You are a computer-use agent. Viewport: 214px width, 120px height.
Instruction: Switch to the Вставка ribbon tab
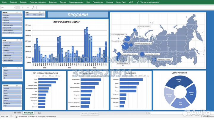point(23,2)
